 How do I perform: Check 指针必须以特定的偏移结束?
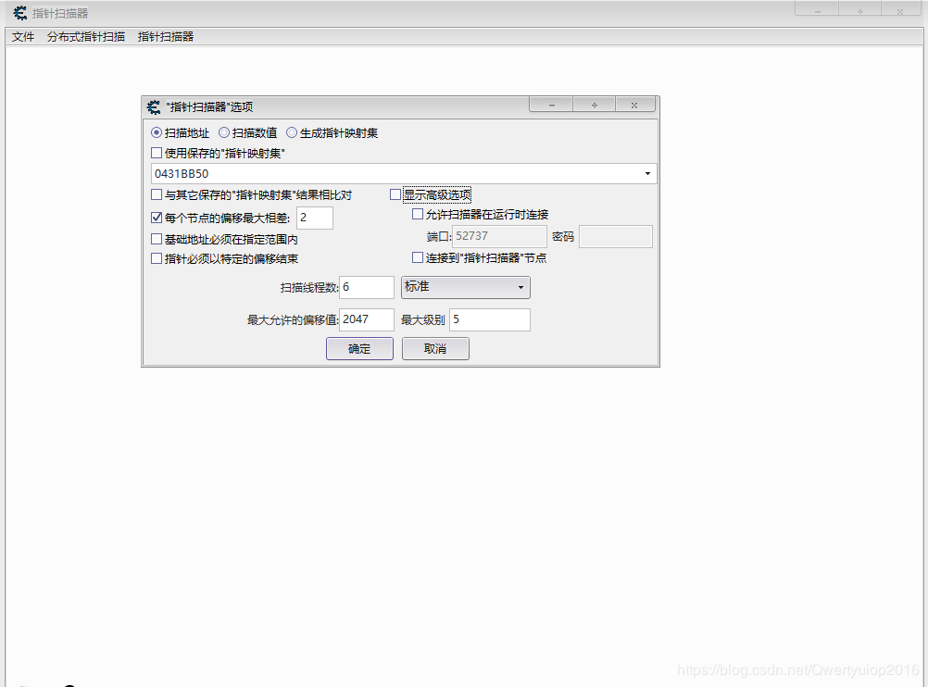157,258
